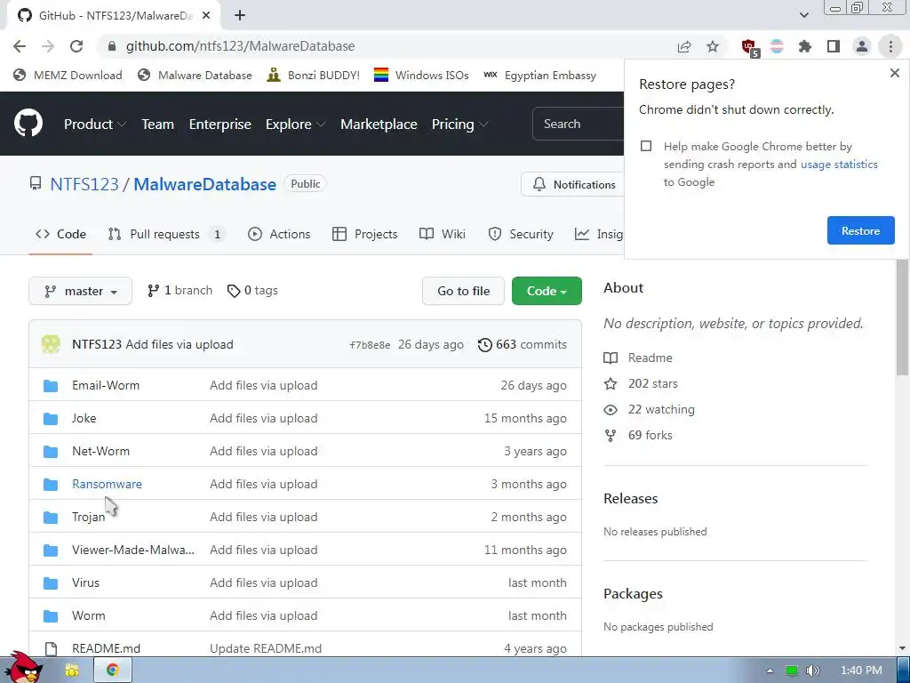Open the 1 branch link
Screen dimensions: 910x683
[x=180, y=291]
